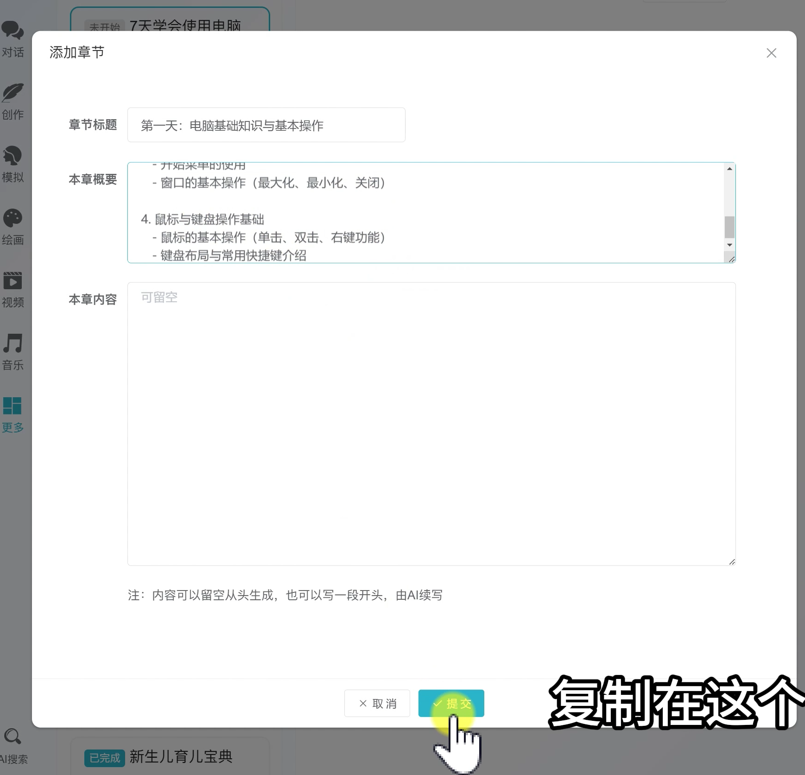Click the summary scrollbar thumb
Viewport: 805px width, 775px height.
(x=729, y=227)
